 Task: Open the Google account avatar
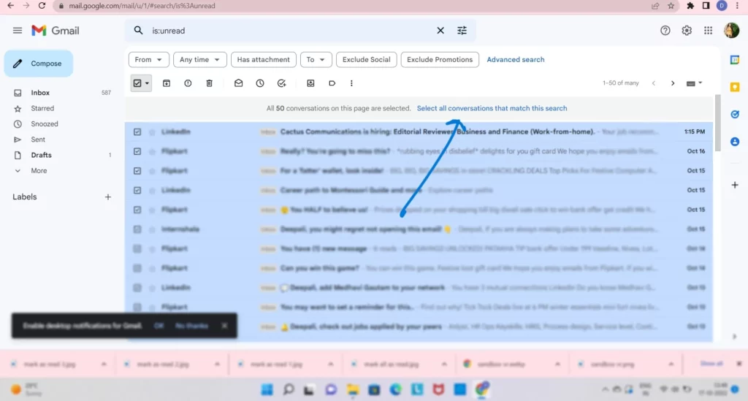[x=731, y=31]
